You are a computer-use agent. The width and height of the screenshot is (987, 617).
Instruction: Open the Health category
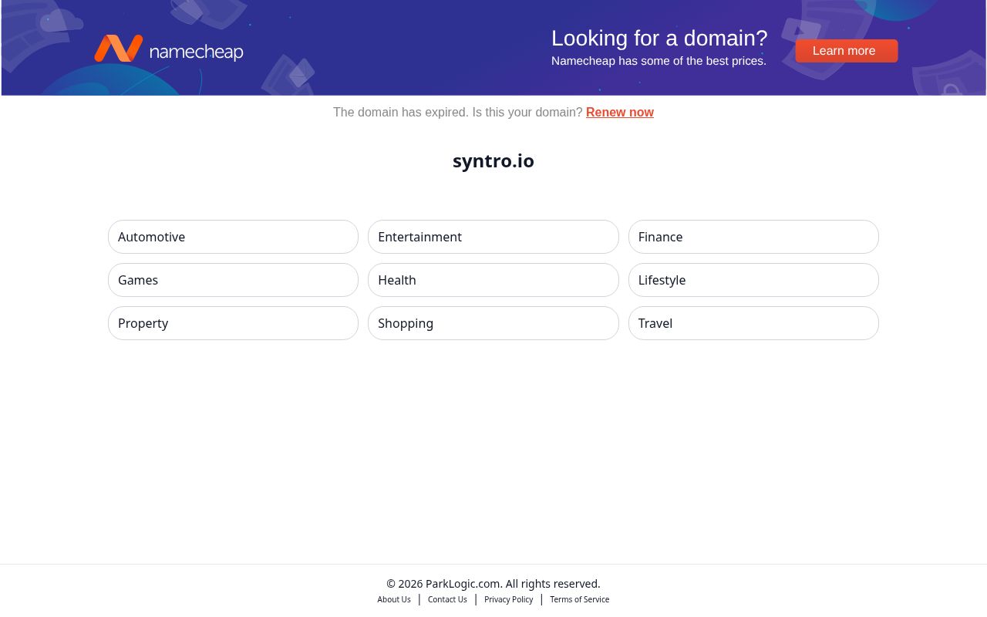pyautogui.click(x=493, y=280)
